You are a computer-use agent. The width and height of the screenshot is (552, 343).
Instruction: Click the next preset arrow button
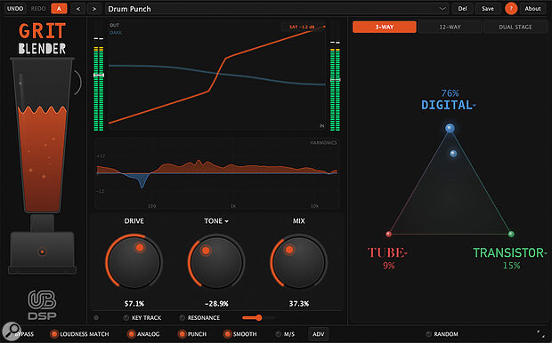click(94, 9)
